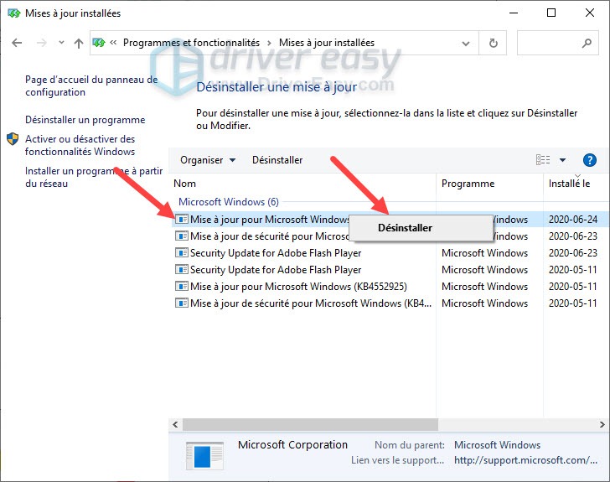Choose Désinstaller from the context menu
Viewport: 610px width, 482px height.
click(421, 228)
